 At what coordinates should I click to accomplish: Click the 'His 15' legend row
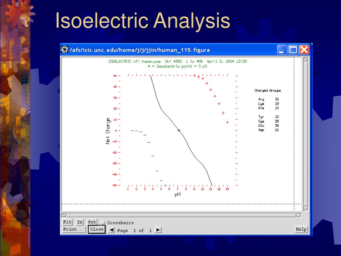click(268, 108)
